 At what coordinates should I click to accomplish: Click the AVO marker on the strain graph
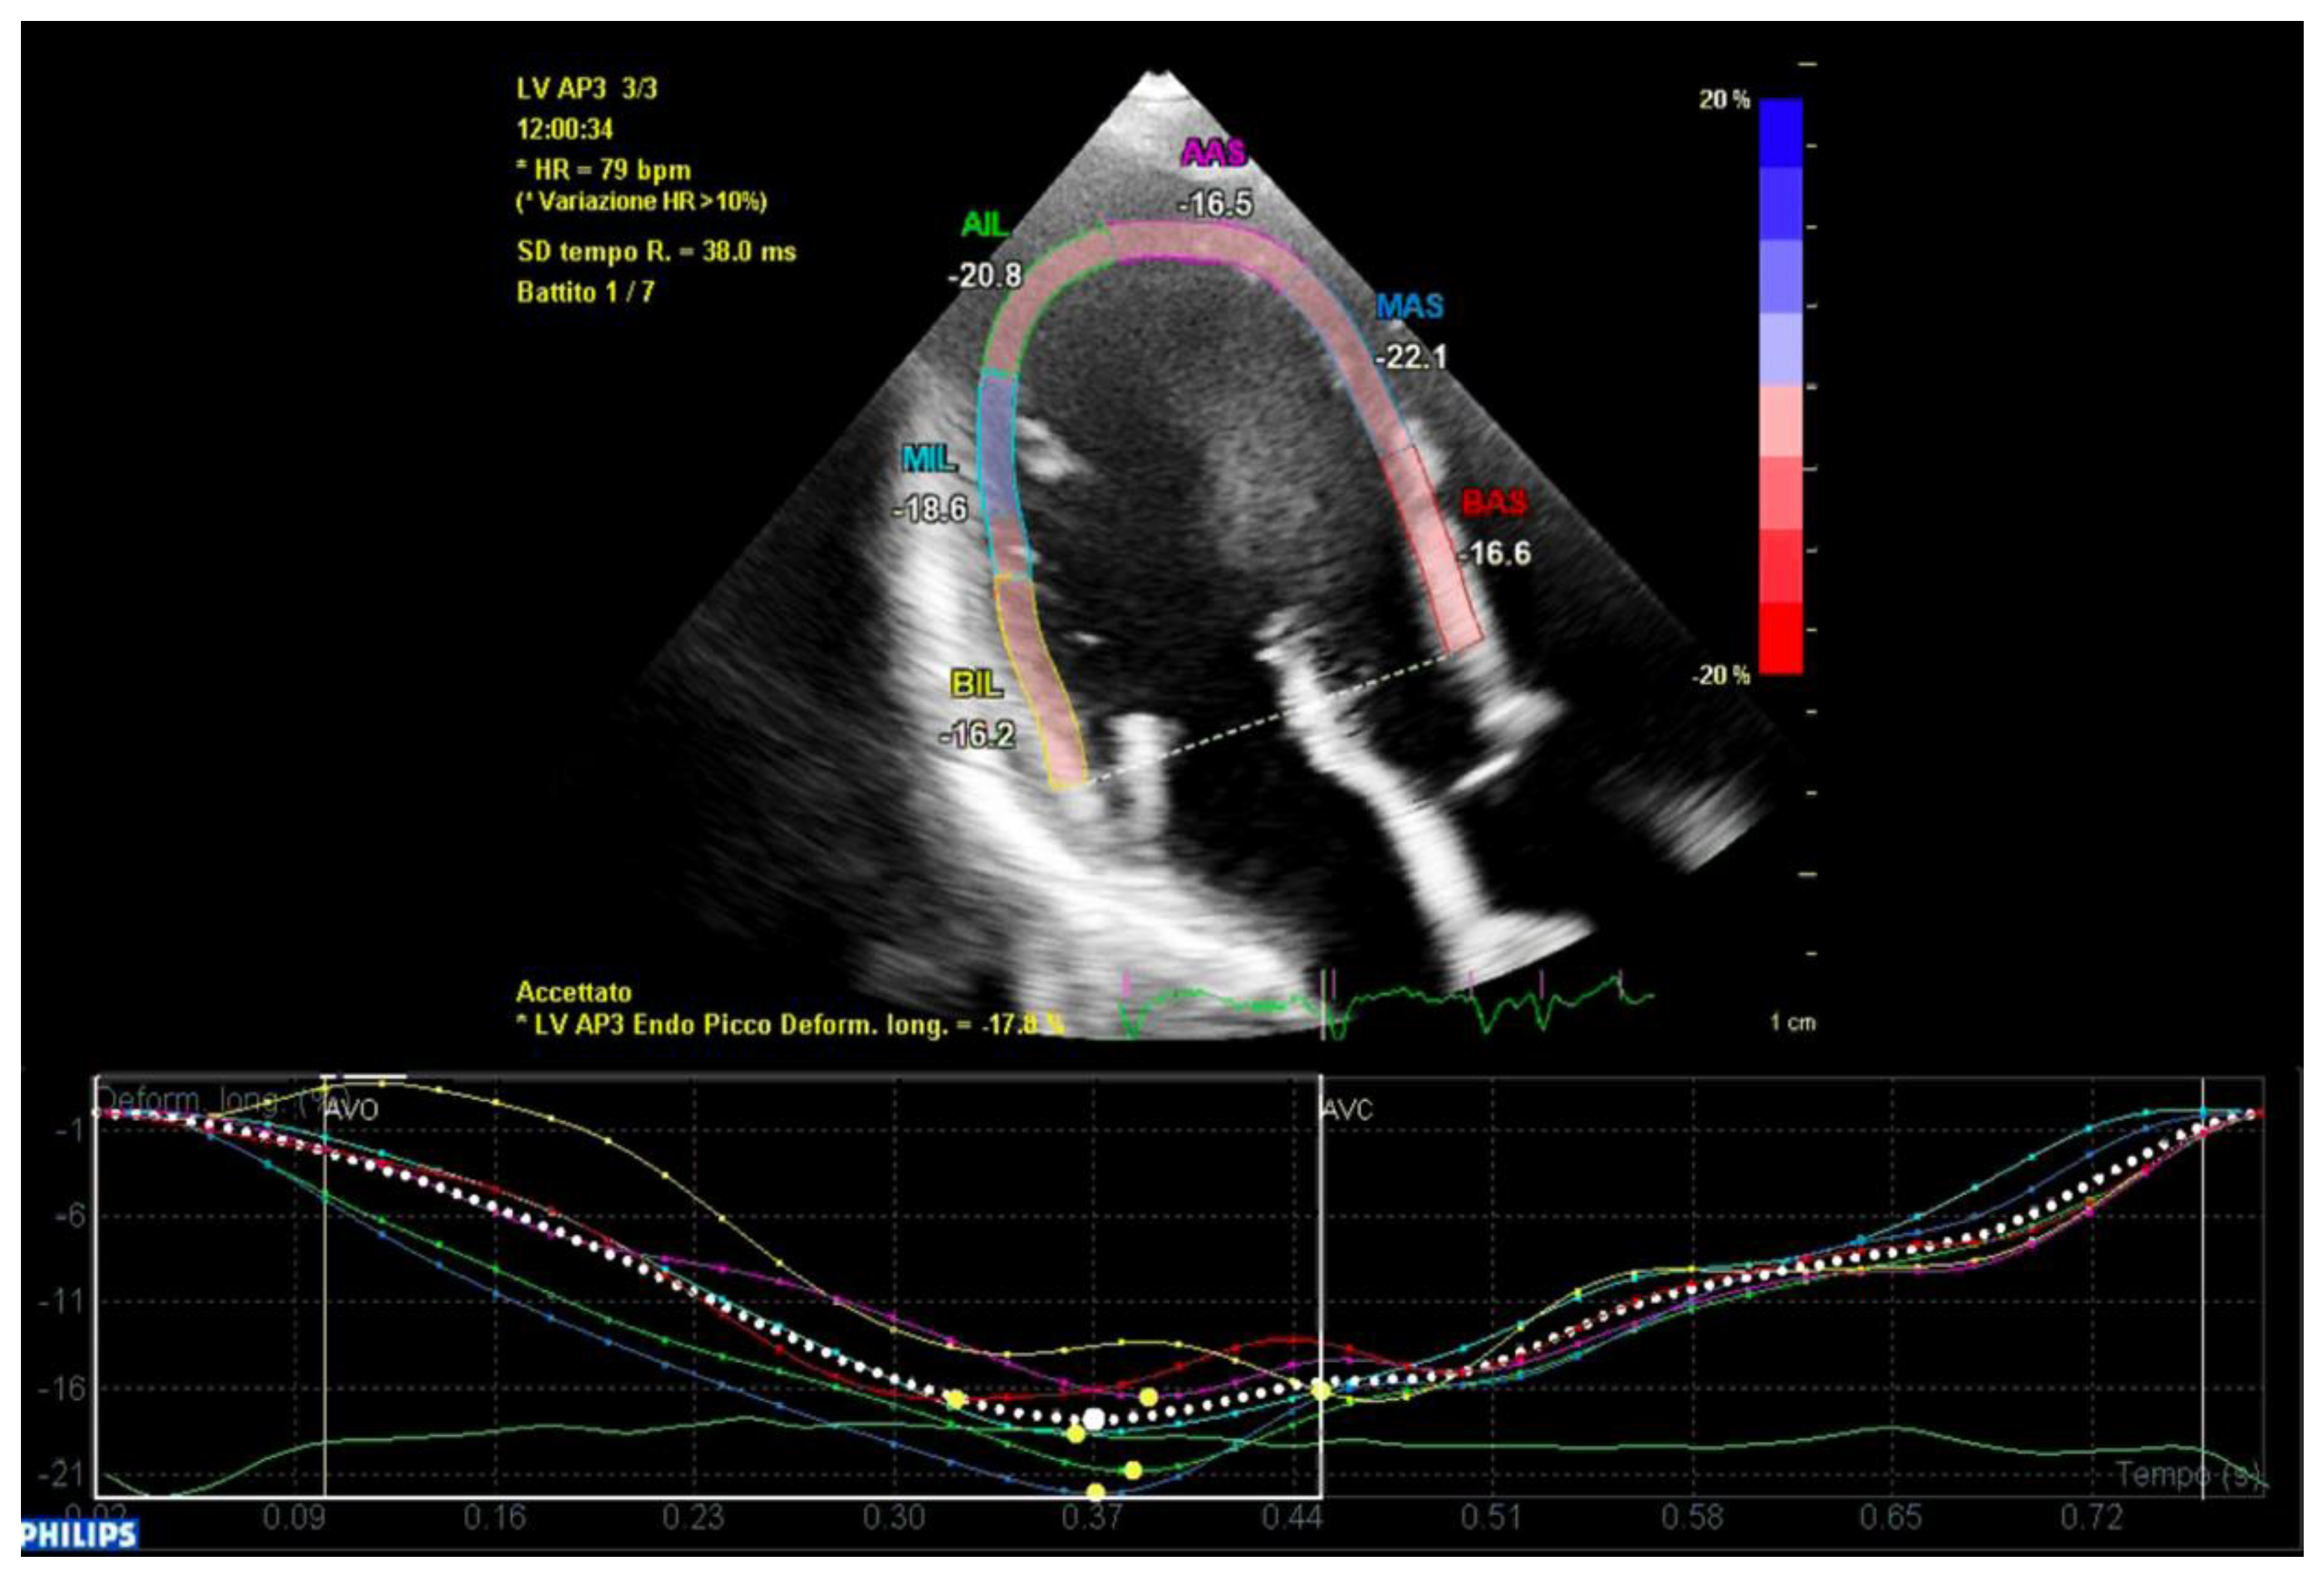point(351,1109)
